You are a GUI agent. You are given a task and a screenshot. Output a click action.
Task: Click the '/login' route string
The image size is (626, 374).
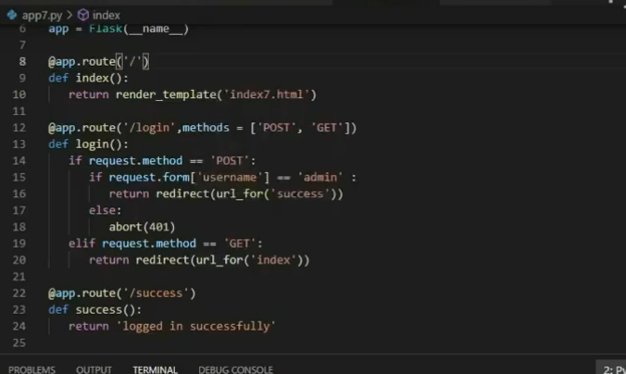click(x=149, y=128)
